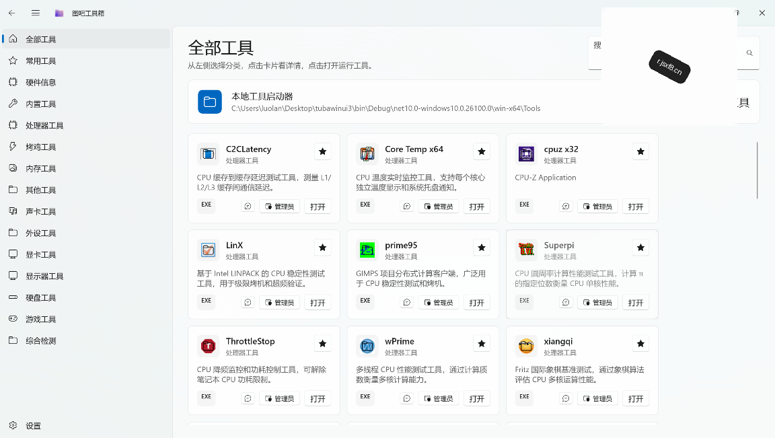Screen dimensions: 775x438
Task: Toggle favorite star for Core Temp x64
Action: (482, 151)
